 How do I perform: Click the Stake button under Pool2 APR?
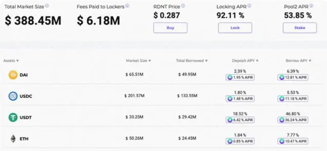(300, 28)
